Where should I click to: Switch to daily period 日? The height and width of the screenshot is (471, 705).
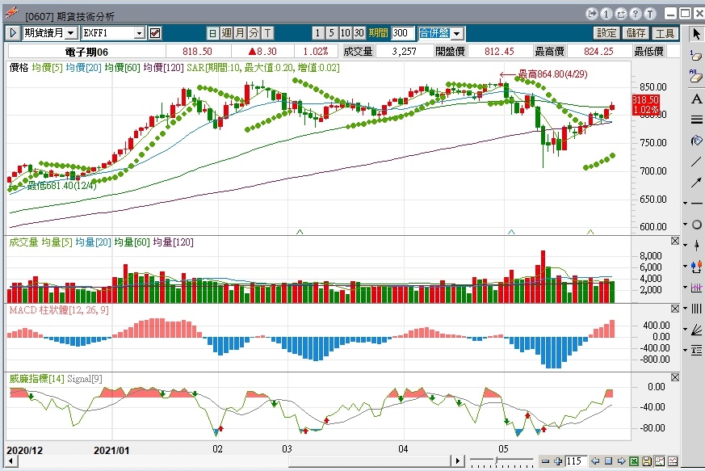coord(213,33)
